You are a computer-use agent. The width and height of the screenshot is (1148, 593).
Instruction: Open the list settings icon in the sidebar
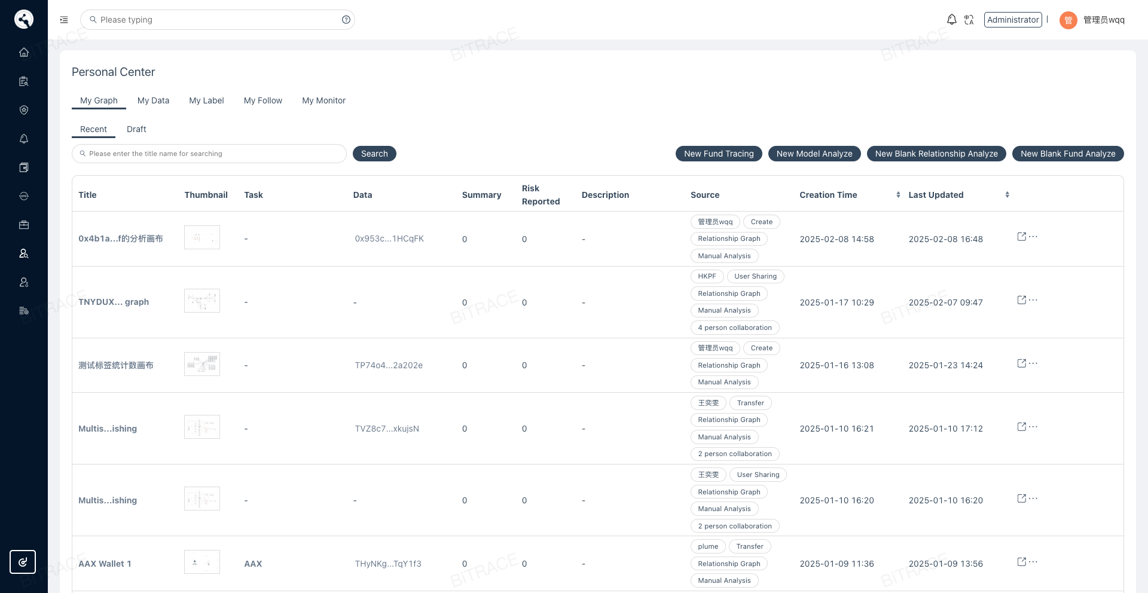pyautogui.click(x=24, y=311)
